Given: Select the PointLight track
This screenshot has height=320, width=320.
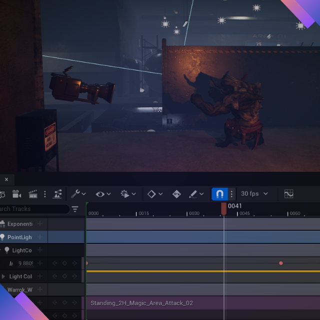Looking at the screenshot, I should point(19,237).
